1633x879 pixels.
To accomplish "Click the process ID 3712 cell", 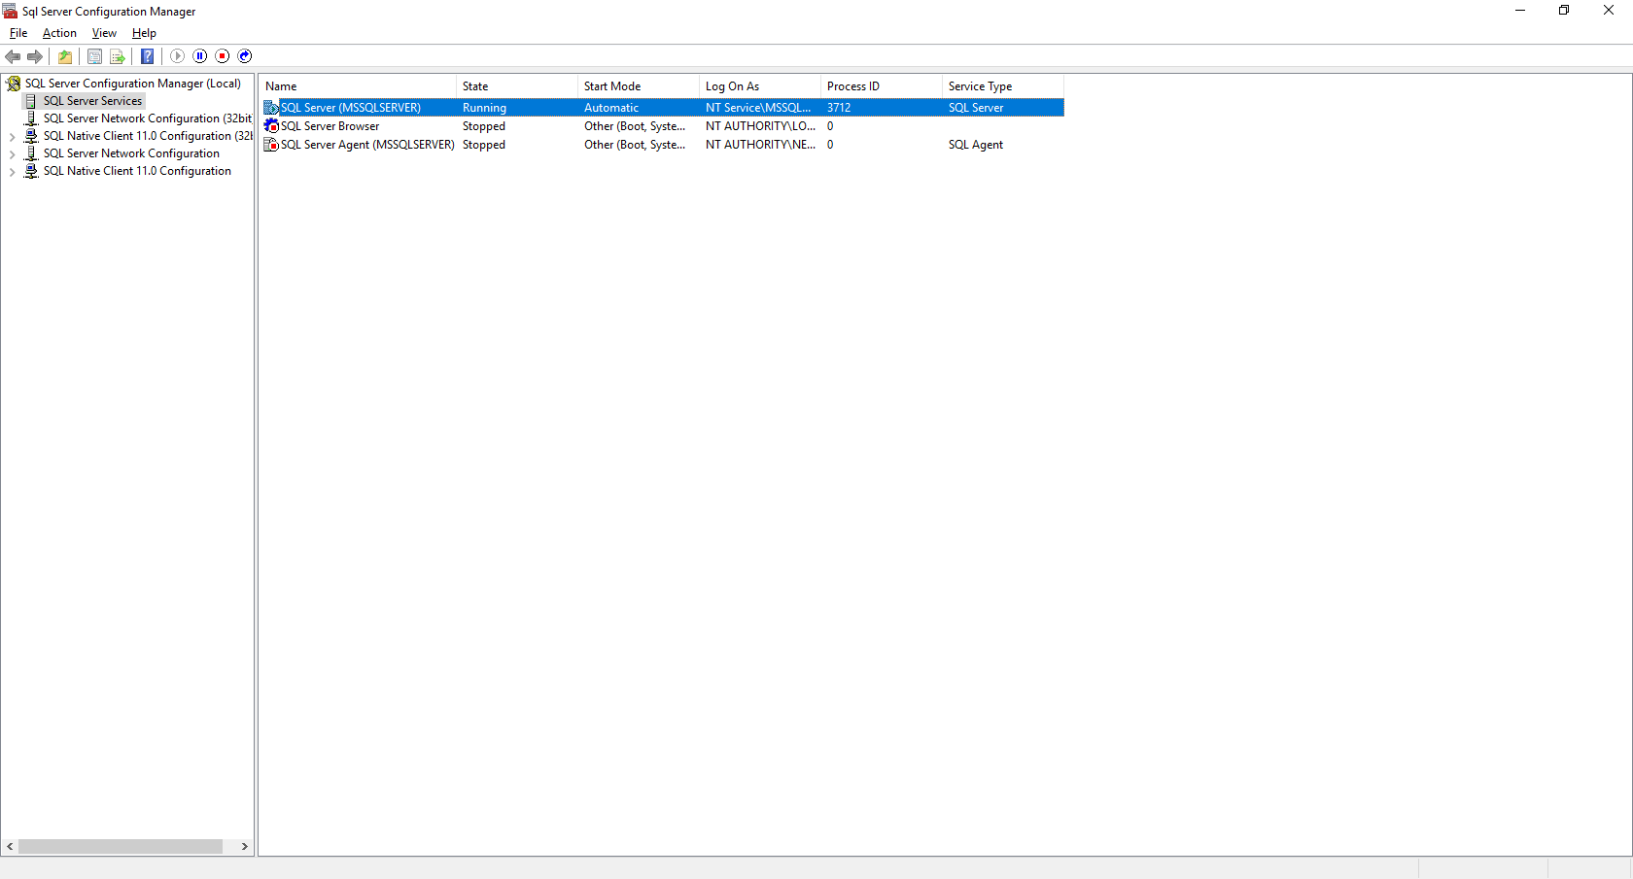I will coord(839,108).
